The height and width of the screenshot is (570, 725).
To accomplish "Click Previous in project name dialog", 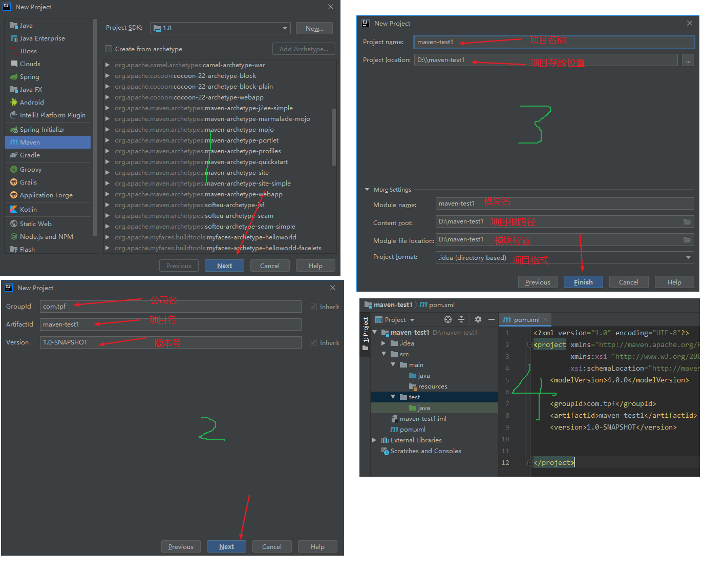I will (x=538, y=282).
